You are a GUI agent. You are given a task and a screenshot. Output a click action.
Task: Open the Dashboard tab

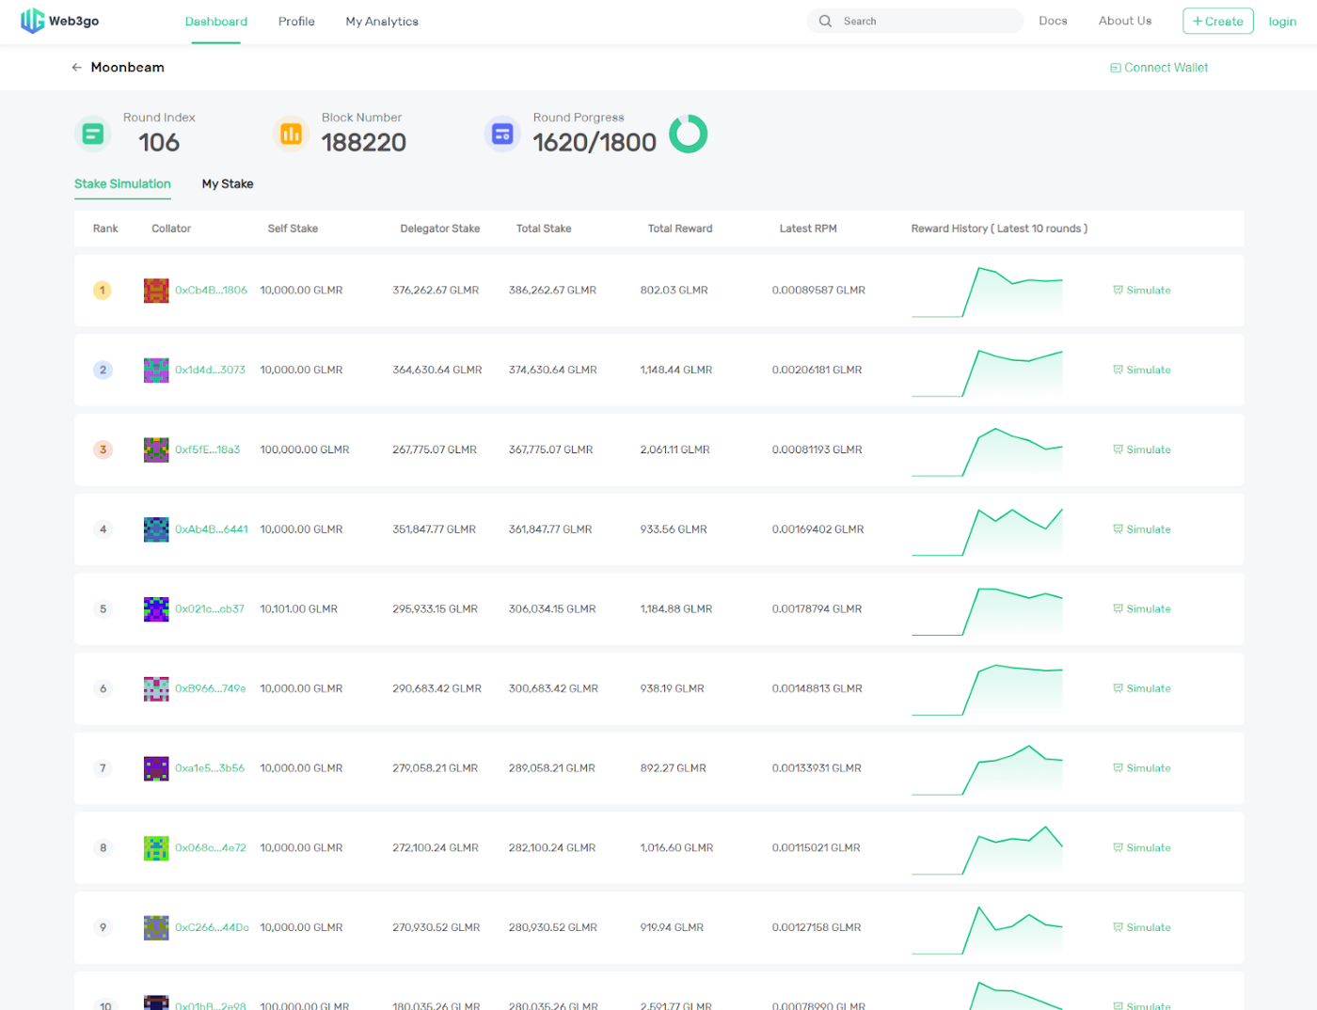coord(216,22)
